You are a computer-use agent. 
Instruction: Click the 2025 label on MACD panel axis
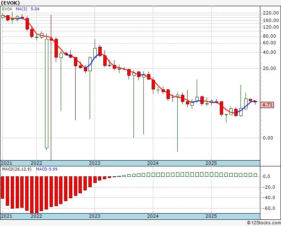coord(211,216)
